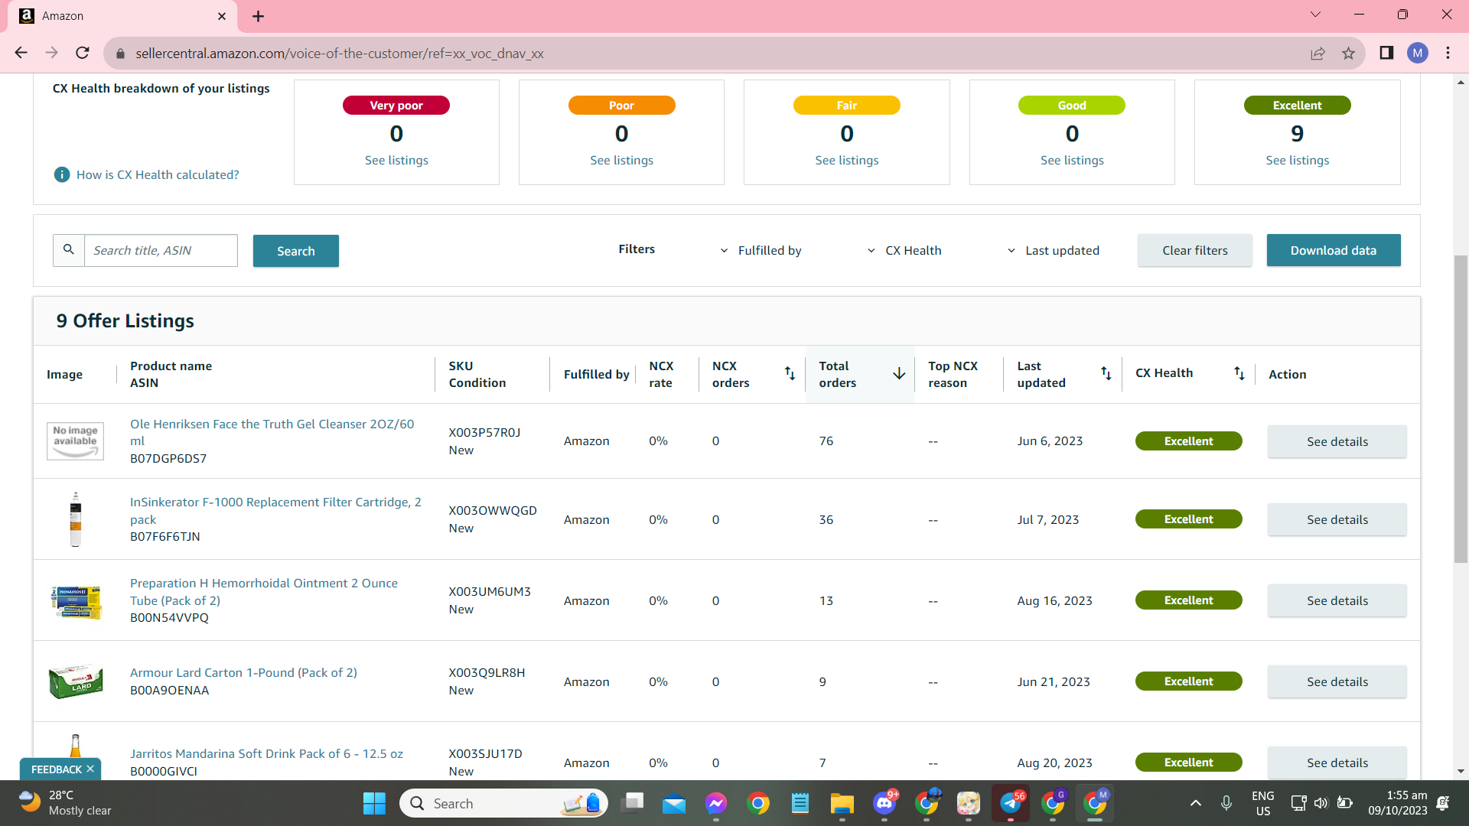The width and height of the screenshot is (1469, 826).
Task: Toggle the browser side panel icon
Action: pos(1386,53)
